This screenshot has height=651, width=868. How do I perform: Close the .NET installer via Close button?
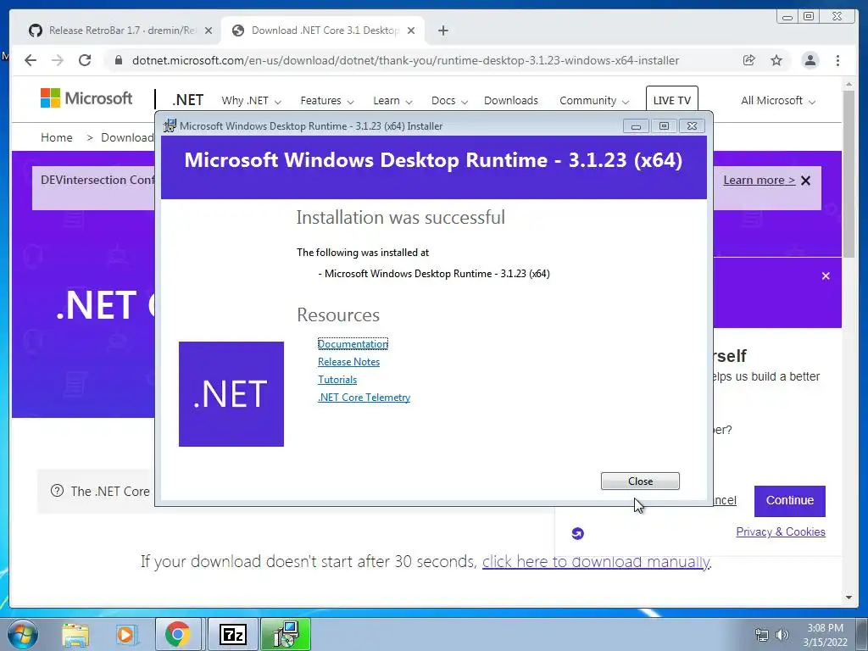coord(640,481)
